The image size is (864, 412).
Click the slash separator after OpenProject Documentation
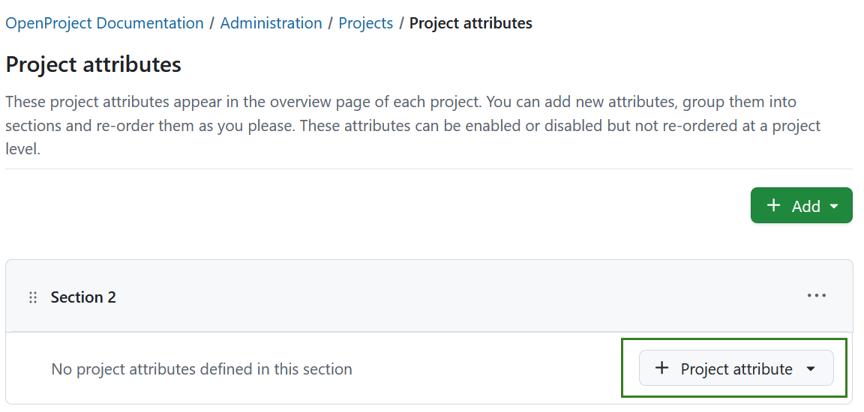pos(212,23)
